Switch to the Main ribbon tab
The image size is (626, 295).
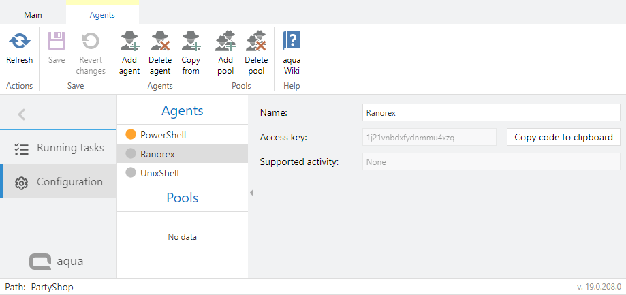tap(33, 14)
